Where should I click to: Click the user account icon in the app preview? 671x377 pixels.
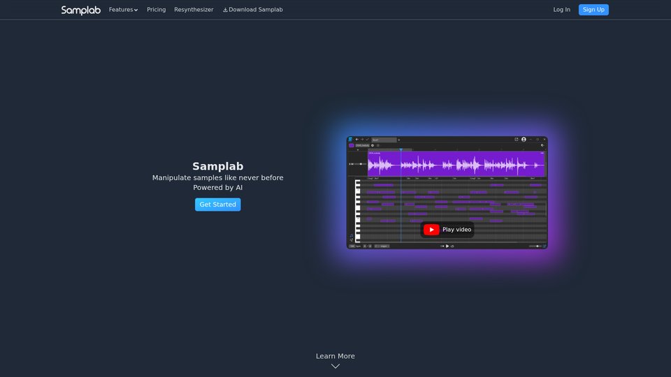click(524, 140)
